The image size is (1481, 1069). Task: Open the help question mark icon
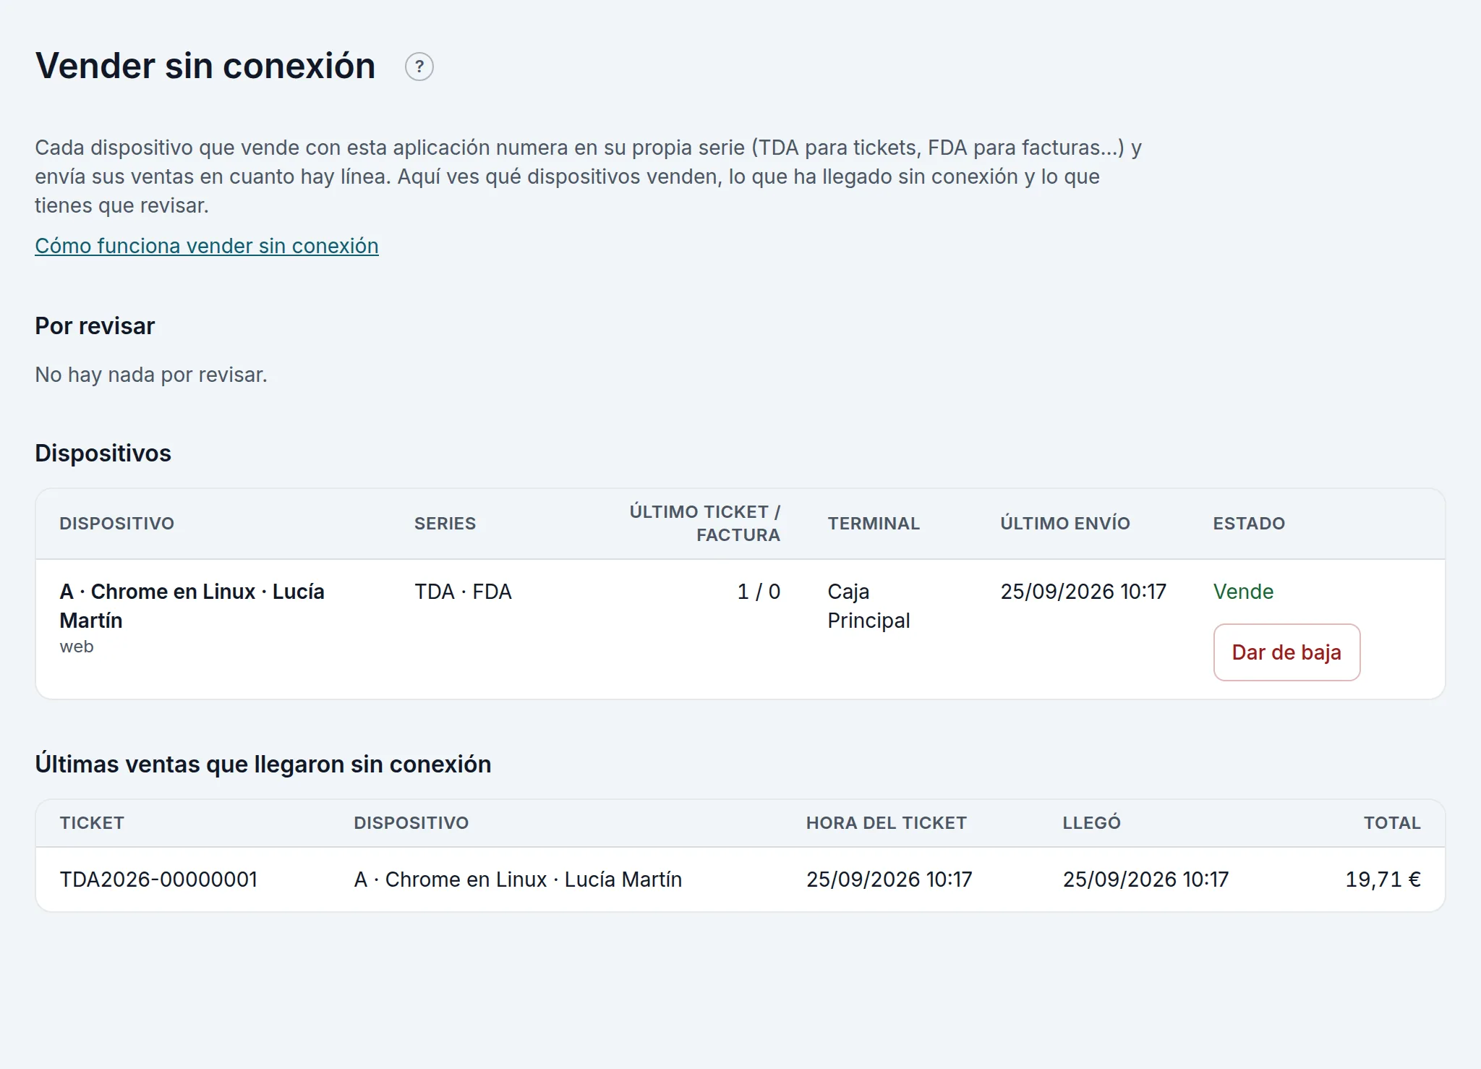click(419, 67)
